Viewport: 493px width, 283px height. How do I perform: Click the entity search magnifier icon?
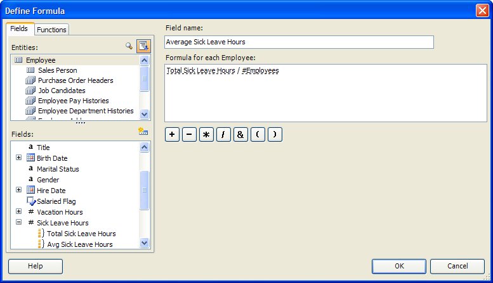tap(129, 46)
